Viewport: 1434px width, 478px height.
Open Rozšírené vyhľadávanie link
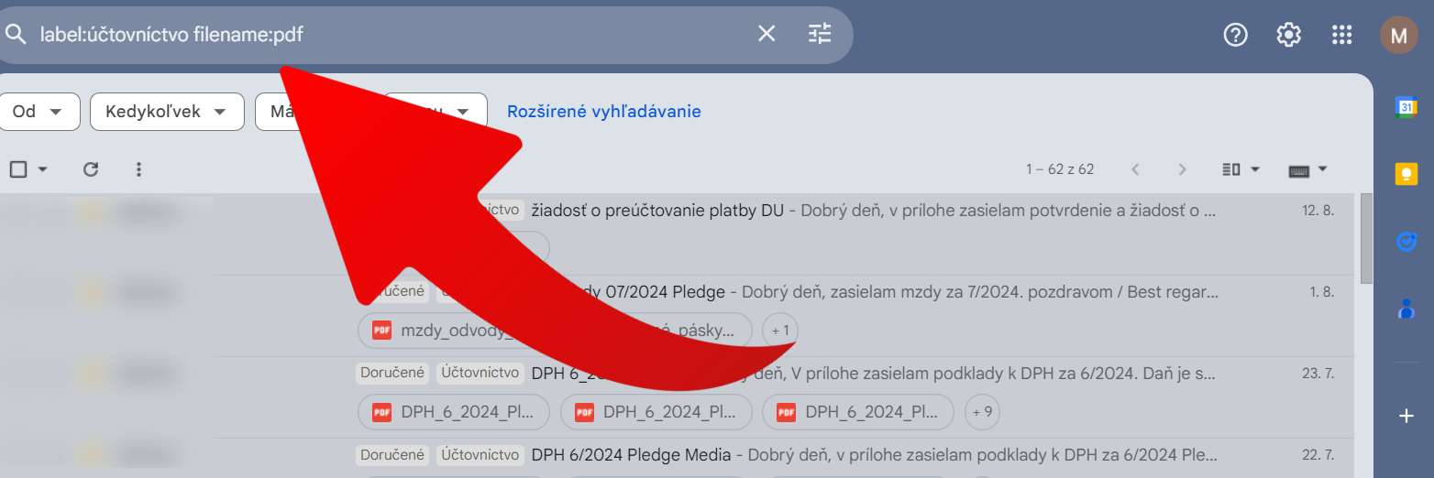click(x=604, y=112)
